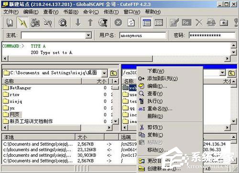Expand the local path dropdown
Viewport: 239px width, 173px height.
tap(104, 73)
